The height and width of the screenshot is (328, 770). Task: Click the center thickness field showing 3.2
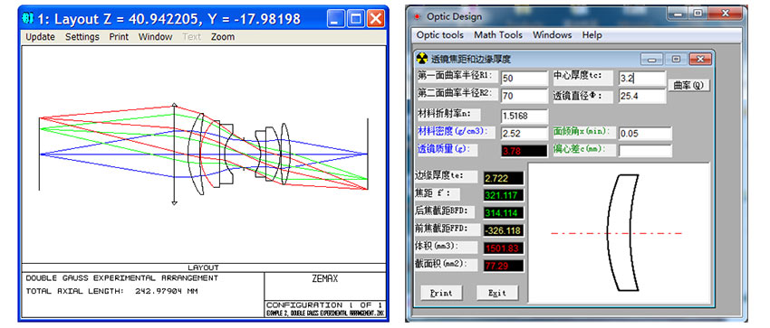click(642, 79)
